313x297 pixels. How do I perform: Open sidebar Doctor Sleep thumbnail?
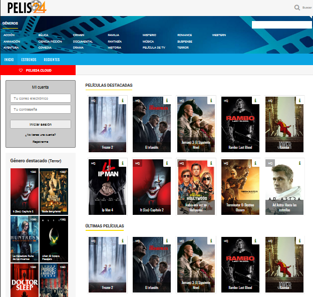(25, 280)
